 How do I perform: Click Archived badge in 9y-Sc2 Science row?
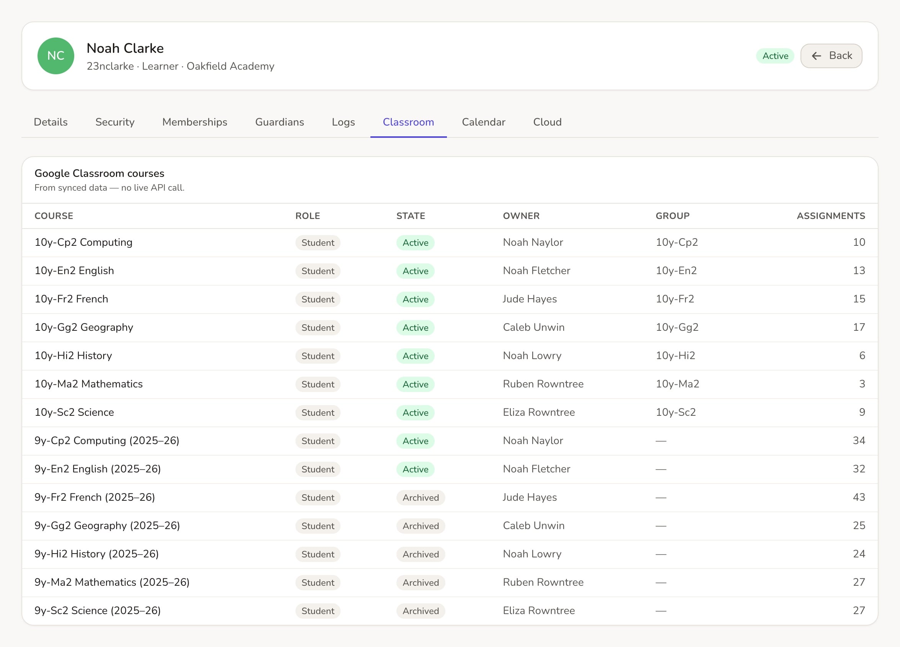point(421,611)
